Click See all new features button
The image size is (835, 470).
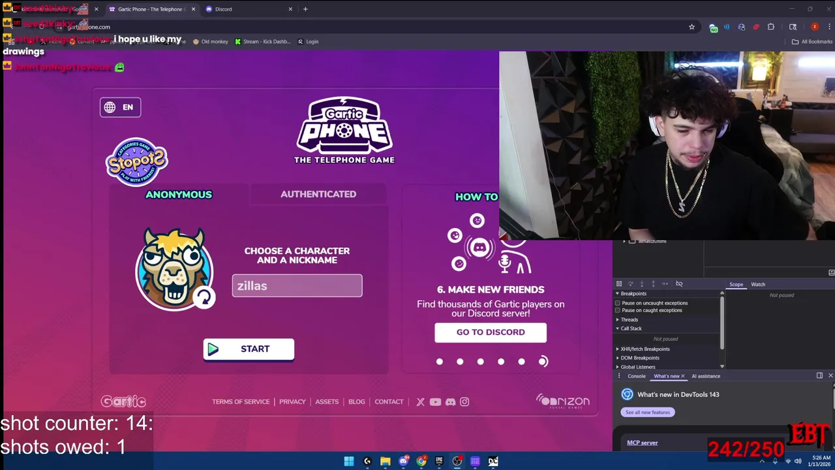pyautogui.click(x=648, y=412)
